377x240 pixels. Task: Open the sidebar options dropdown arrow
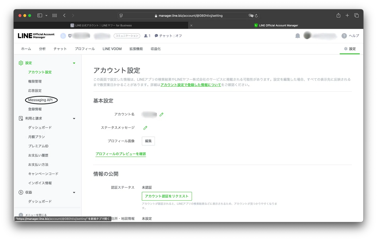tap(46, 15)
